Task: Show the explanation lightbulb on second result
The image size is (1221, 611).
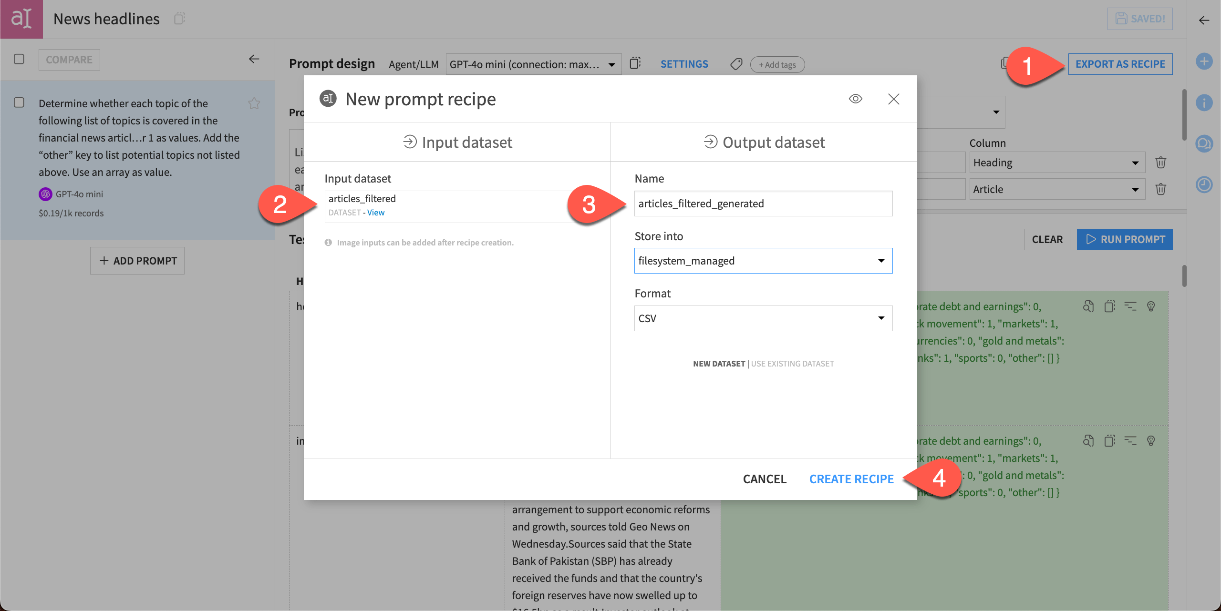Action: coord(1151,441)
